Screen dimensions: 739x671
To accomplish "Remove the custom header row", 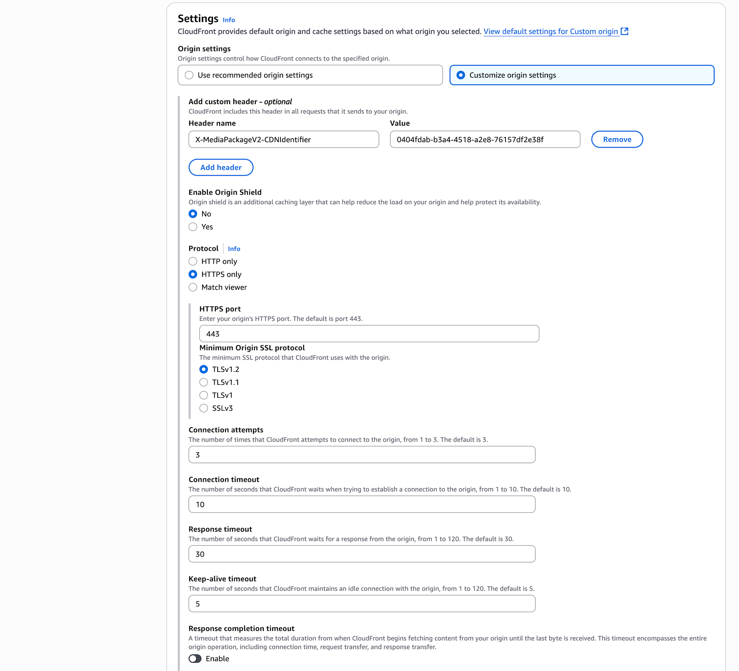I will [x=617, y=139].
